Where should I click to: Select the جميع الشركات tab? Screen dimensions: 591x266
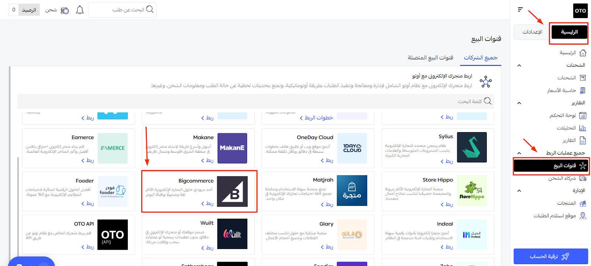tap(481, 58)
